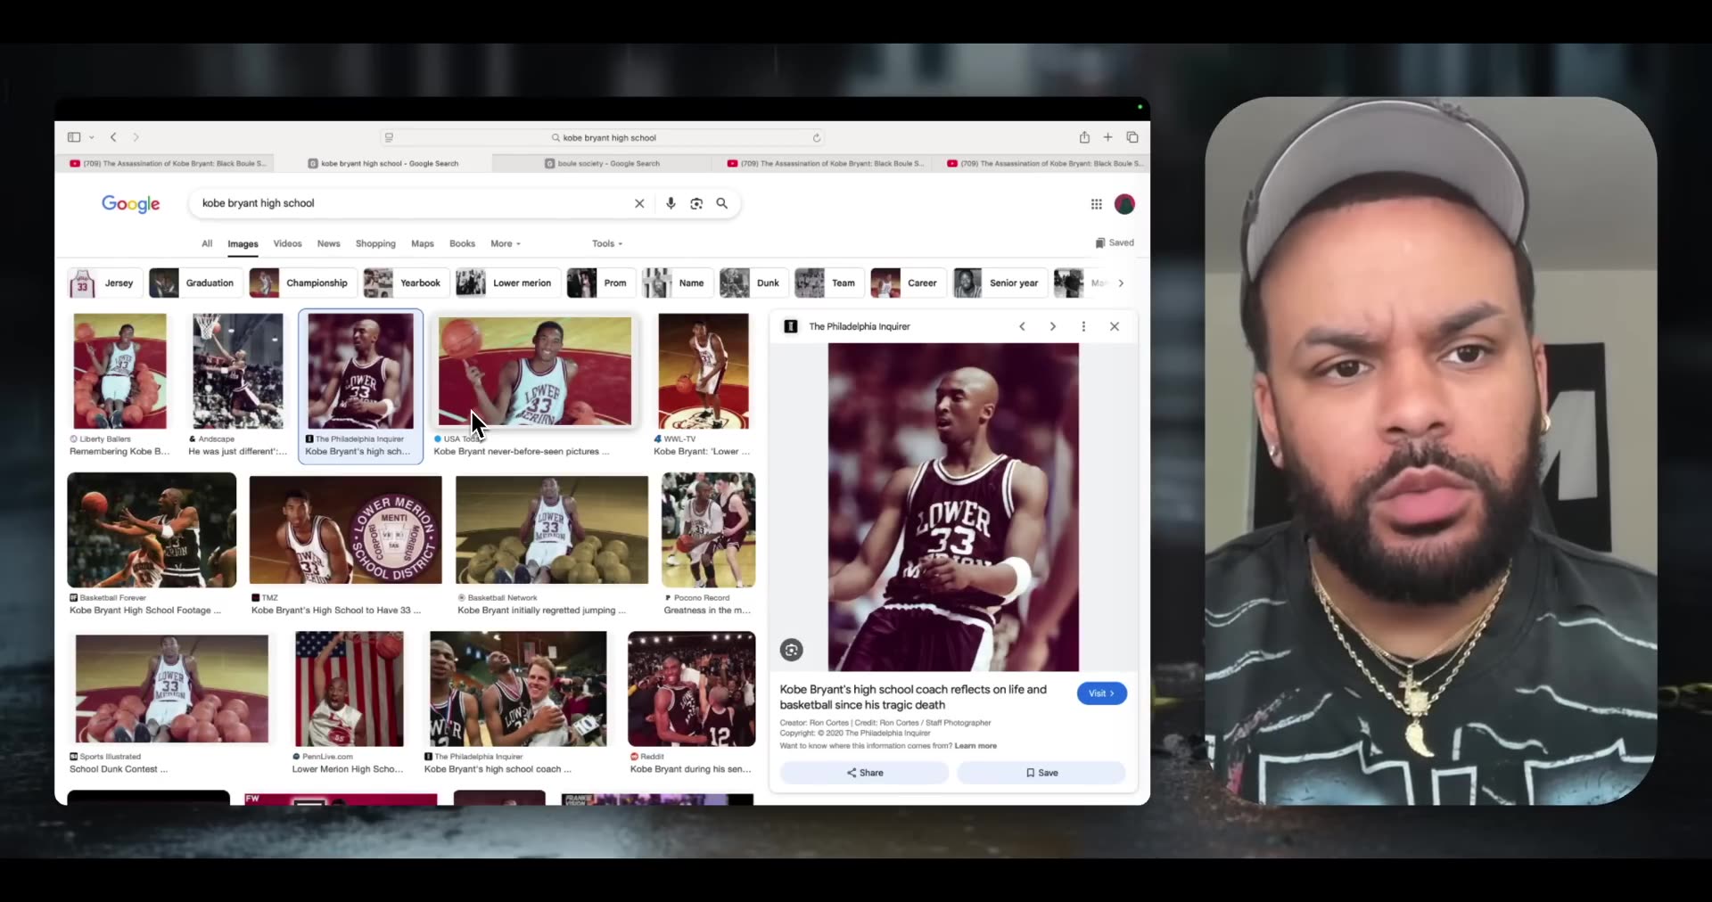Screen dimensions: 1712x902
Task: Switch to the All results tab
Action: (207, 243)
